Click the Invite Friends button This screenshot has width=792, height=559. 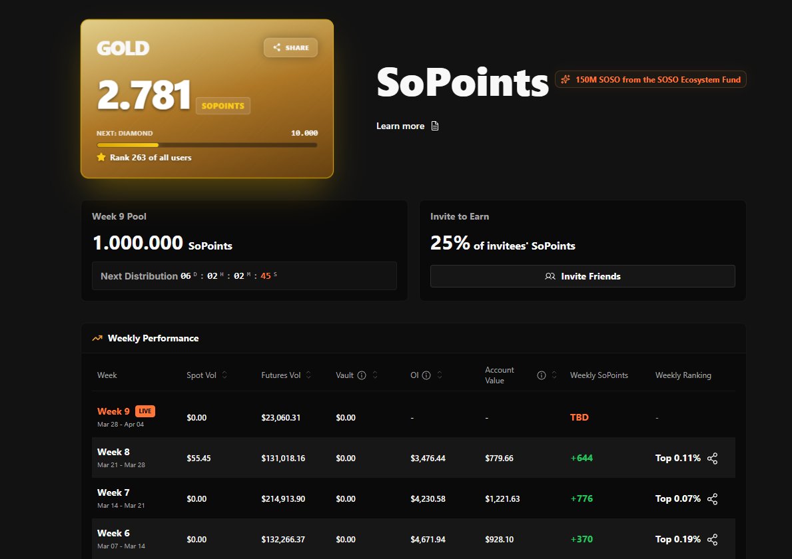point(582,276)
